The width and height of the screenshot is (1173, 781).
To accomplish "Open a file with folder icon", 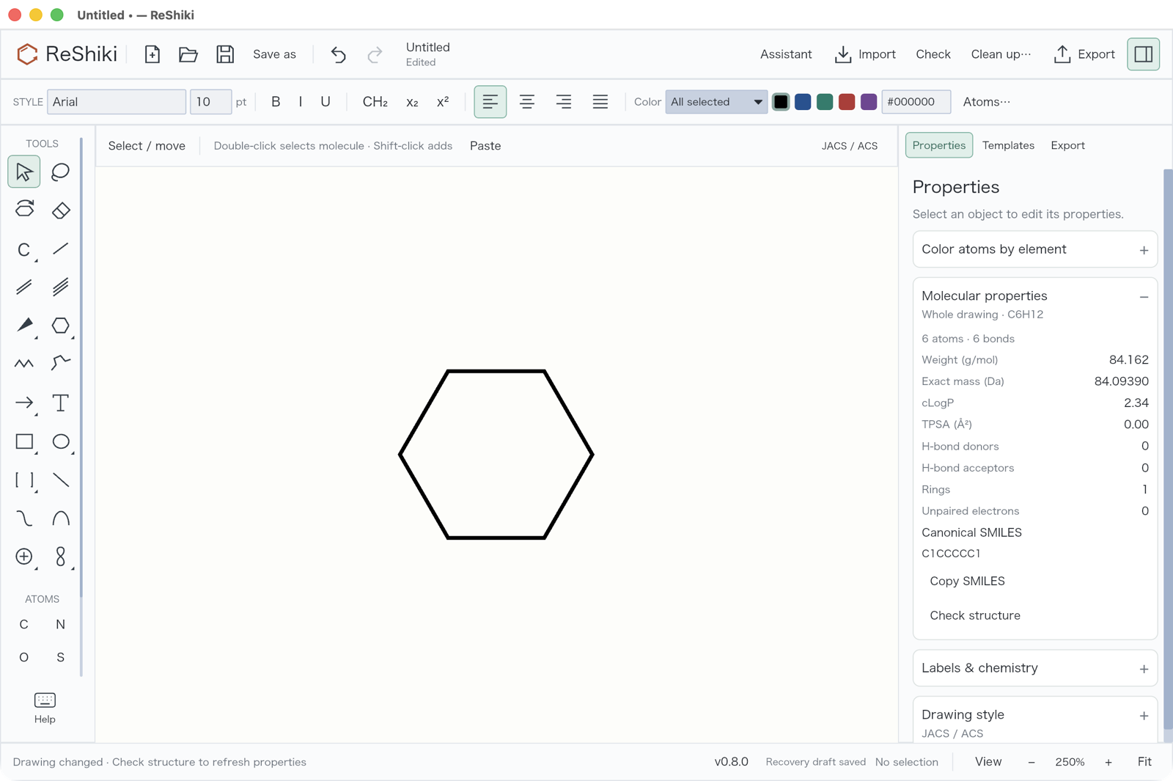I will (188, 54).
